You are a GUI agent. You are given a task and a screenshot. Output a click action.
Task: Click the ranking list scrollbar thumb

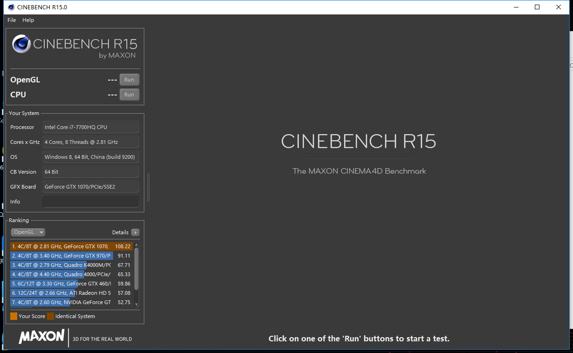pos(136,269)
